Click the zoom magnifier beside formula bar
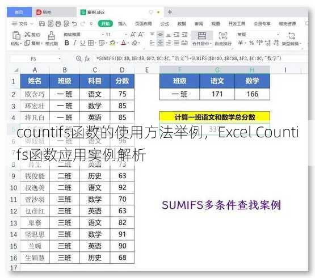Viewport: 315px width, 278px height. pyautogui.click(x=79, y=58)
